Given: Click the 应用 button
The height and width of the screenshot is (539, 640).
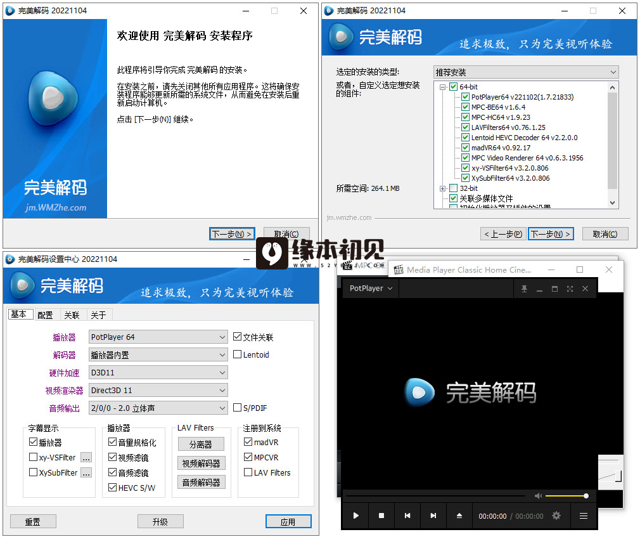Looking at the screenshot, I should coord(288,521).
